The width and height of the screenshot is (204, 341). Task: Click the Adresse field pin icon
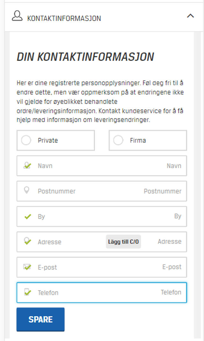(27, 241)
